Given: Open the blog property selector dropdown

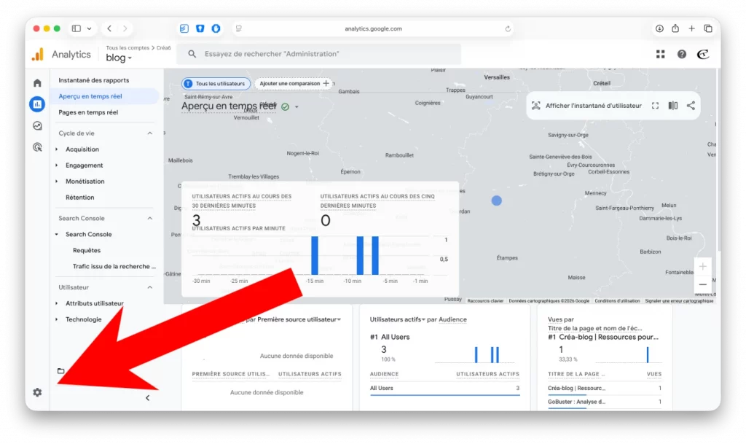Looking at the screenshot, I should 119,58.
